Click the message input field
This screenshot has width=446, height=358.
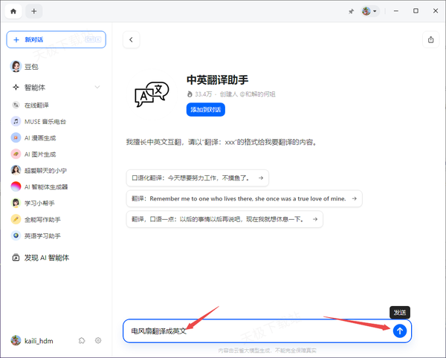pyautogui.click(x=253, y=331)
